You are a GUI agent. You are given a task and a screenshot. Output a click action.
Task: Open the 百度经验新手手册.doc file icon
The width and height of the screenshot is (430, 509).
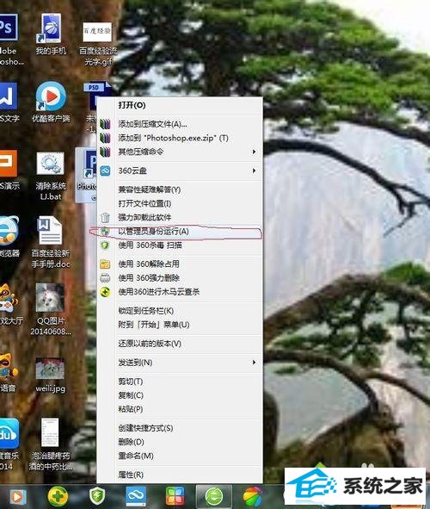(x=51, y=242)
